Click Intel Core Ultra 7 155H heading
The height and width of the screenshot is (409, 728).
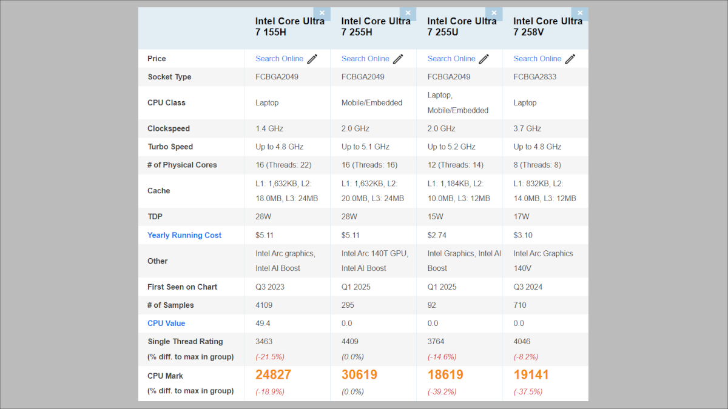[x=289, y=27]
